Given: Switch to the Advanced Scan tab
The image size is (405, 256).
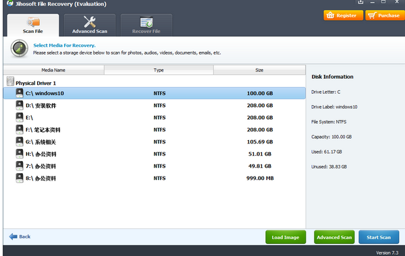Looking at the screenshot, I should pos(90,25).
